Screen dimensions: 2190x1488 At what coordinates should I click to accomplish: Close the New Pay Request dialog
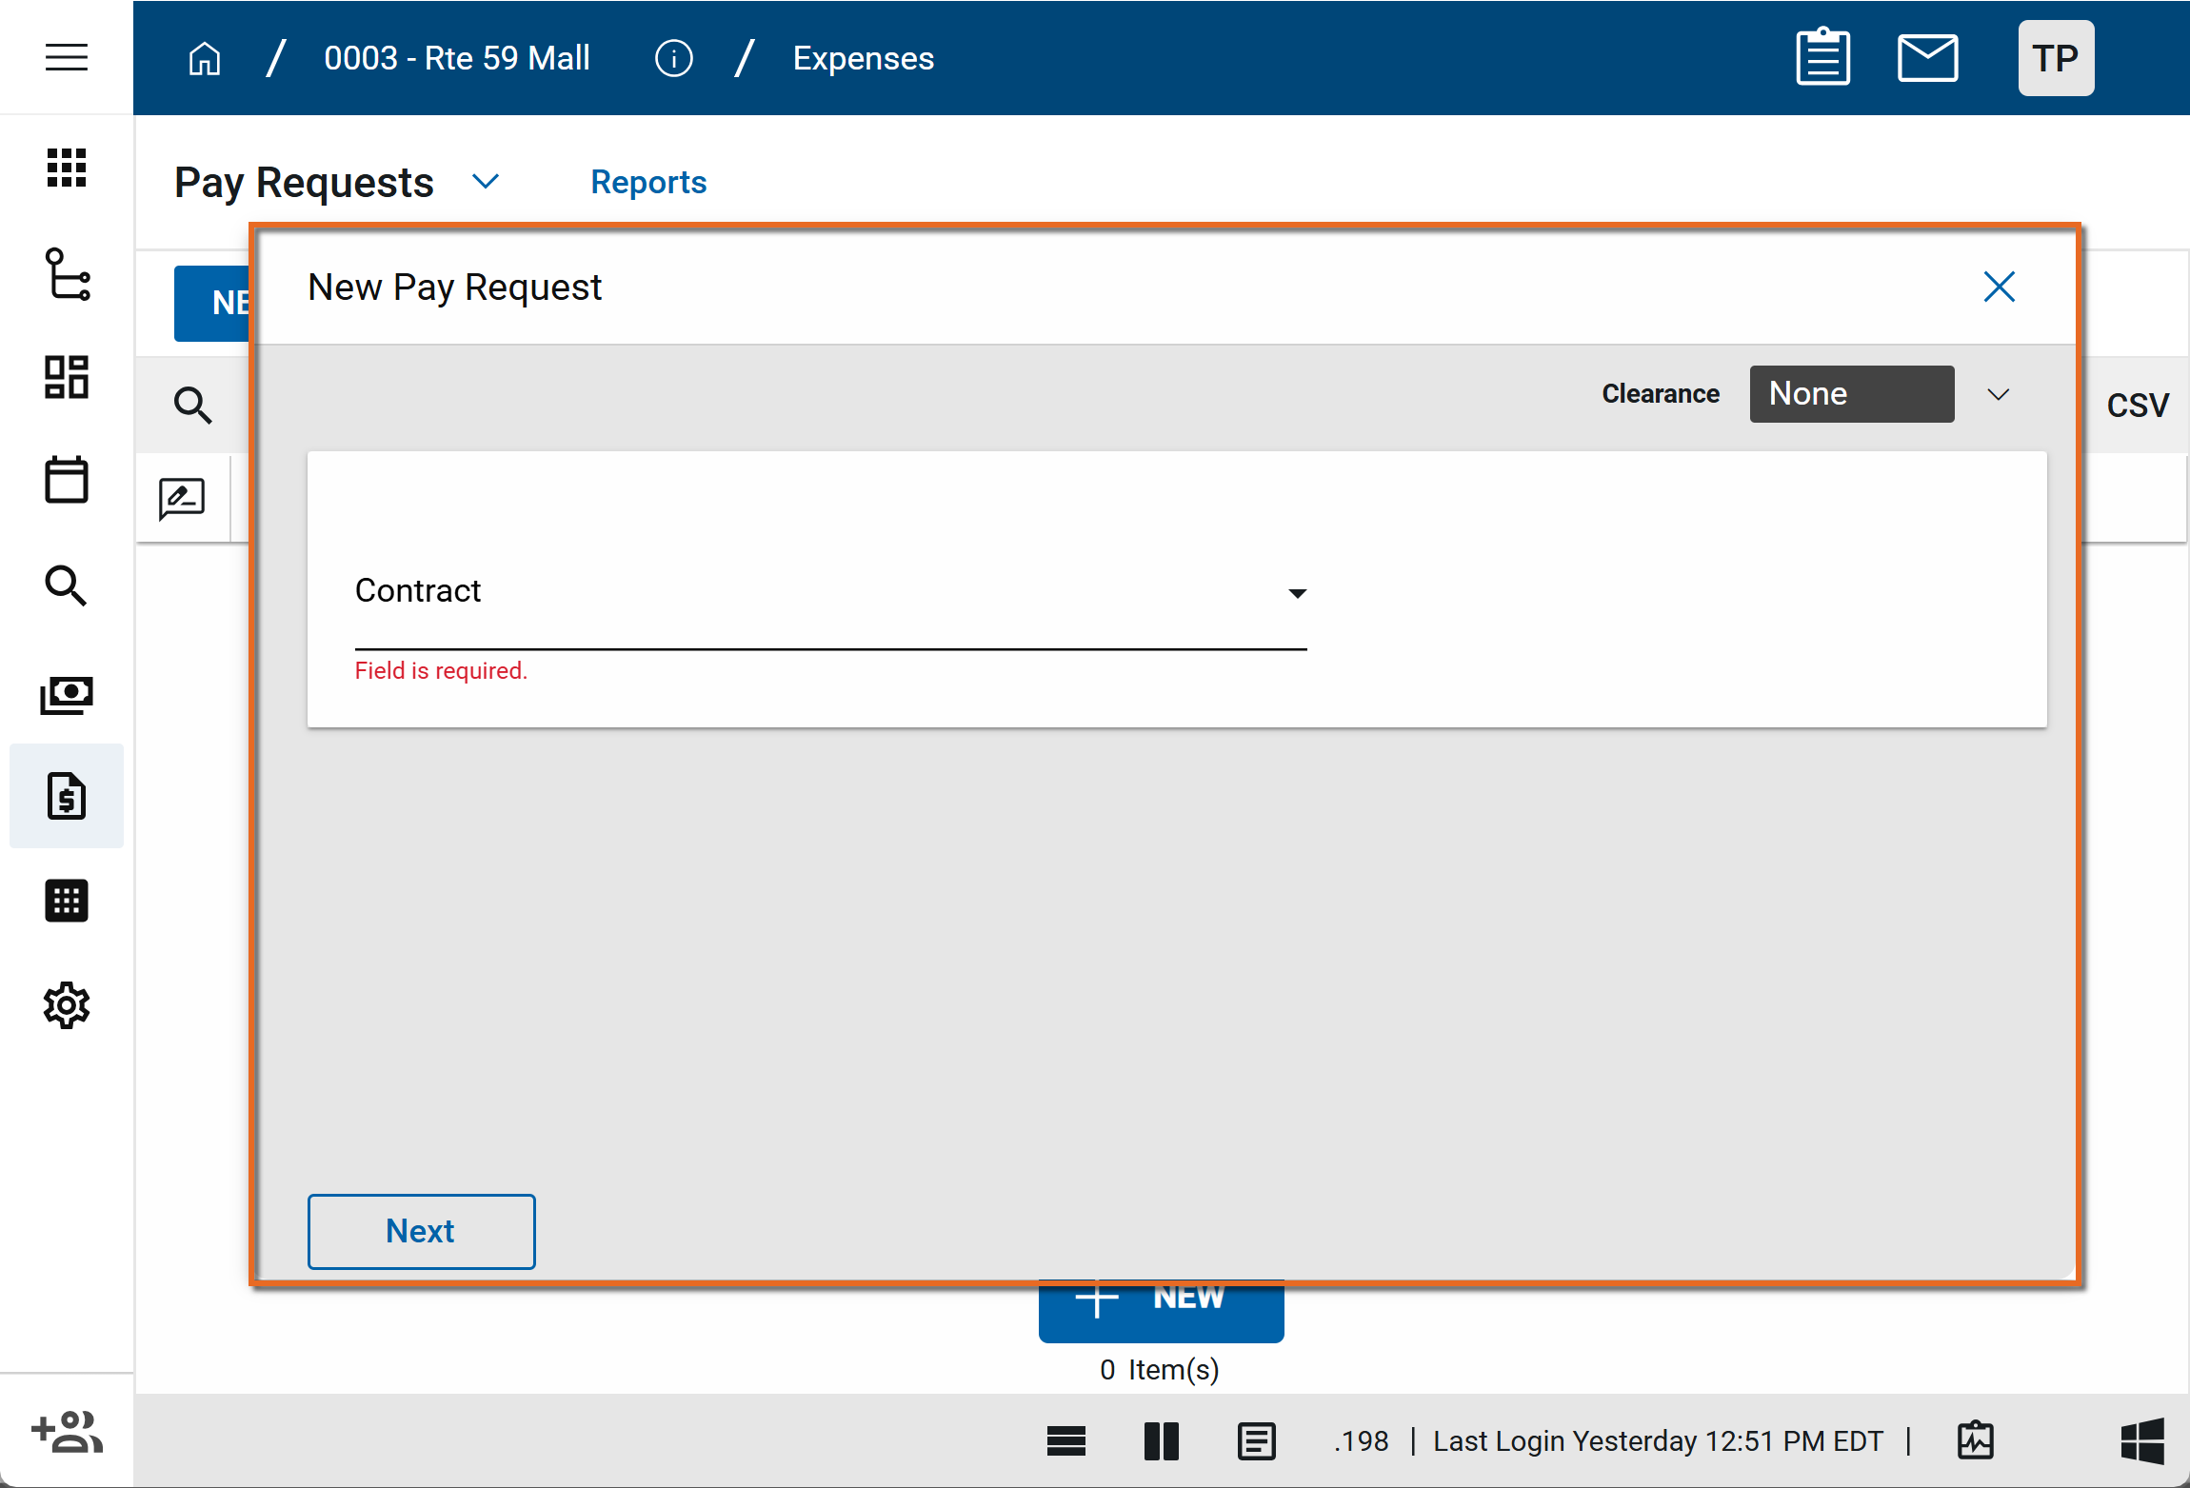tap(1999, 287)
